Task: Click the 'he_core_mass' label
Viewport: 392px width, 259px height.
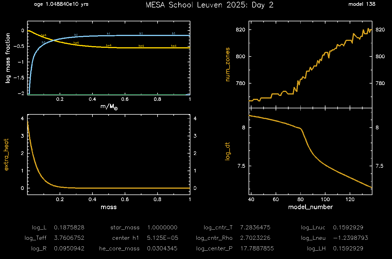Action: (x=119, y=249)
